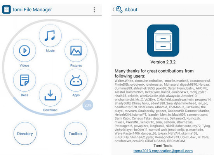This screenshot has width=214, height=155.
Task: Click the 'Many thanks for great contributions' heading
Action: [154, 74]
